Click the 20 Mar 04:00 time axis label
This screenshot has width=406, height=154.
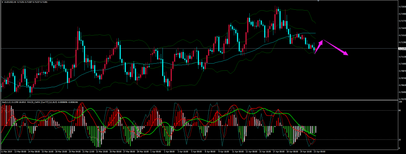pyautogui.click(x=75, y=152)
